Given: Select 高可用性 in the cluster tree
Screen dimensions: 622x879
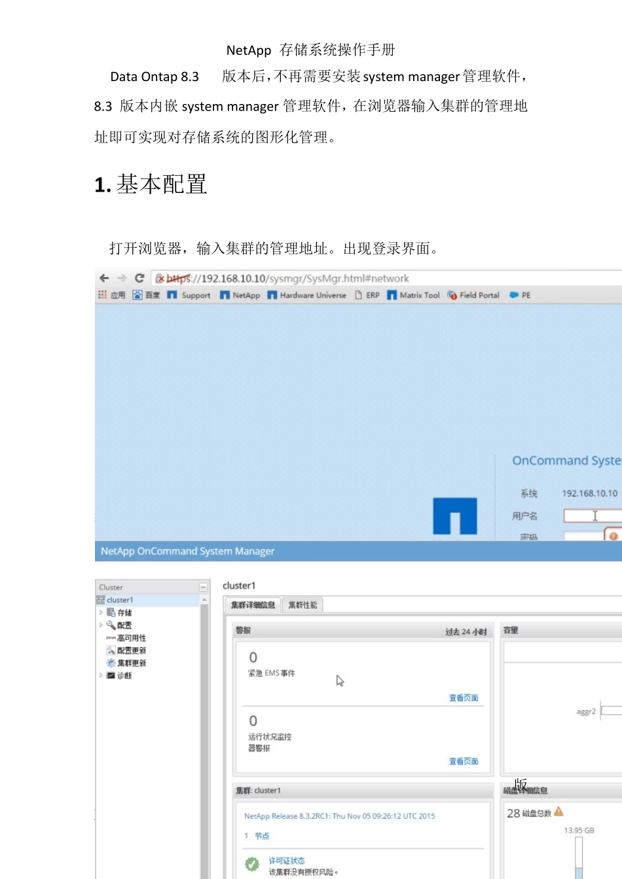Looking at the screenshot, I should [x=132, y=638].
